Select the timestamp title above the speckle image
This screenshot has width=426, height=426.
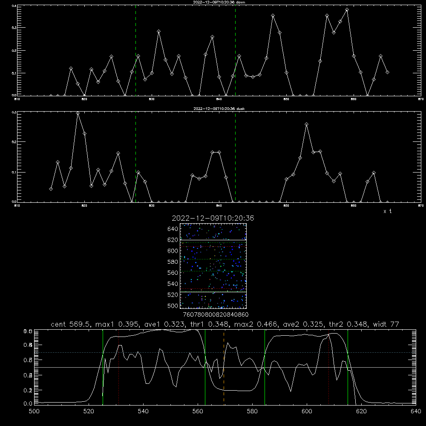pyautogui.click(x=213, y=218)
